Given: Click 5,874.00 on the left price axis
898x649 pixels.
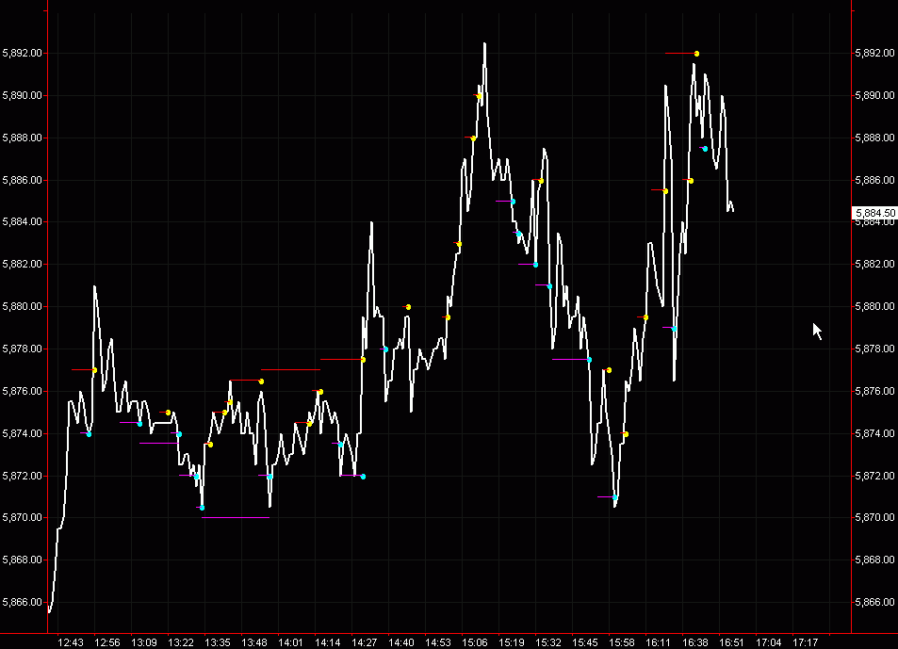Looking at the screenshot, I should click(x=22, y=434).
